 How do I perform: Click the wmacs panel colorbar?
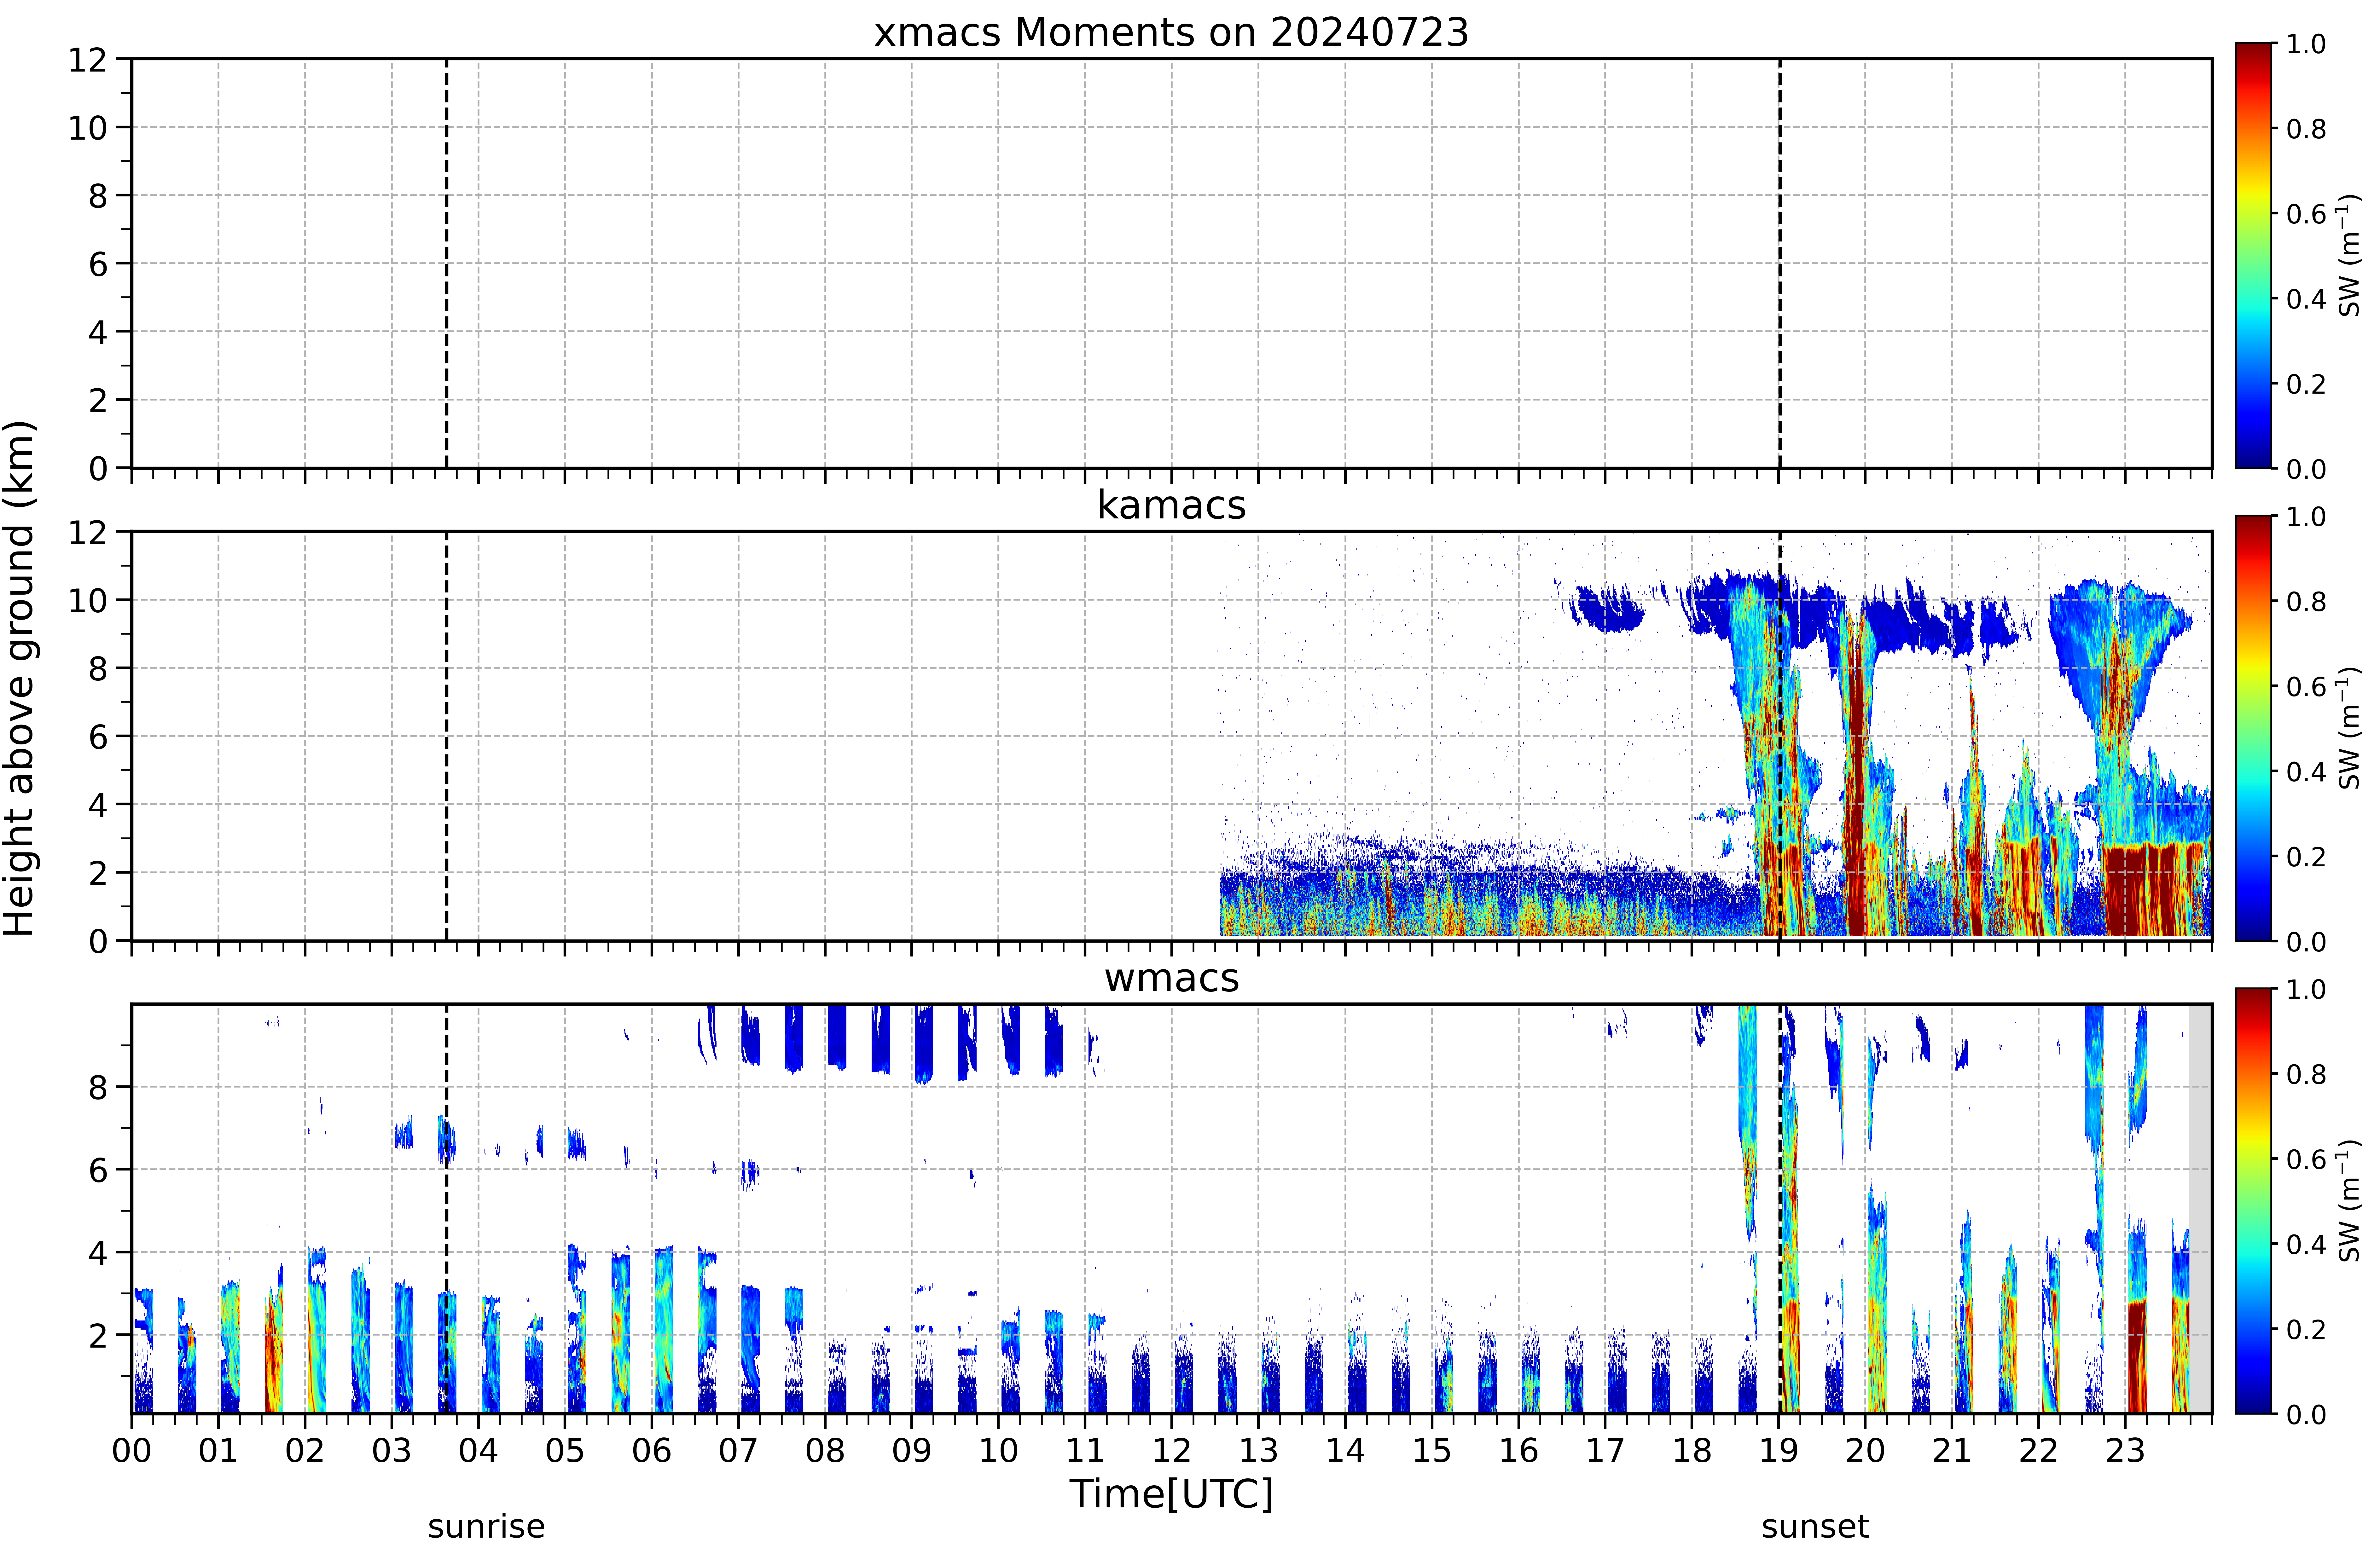2254,1201
